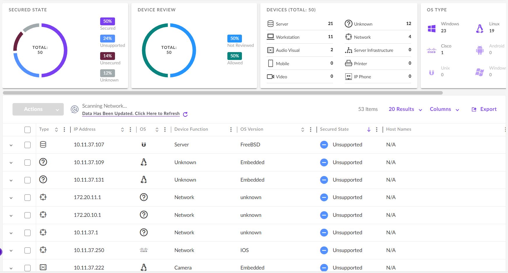Click the network scanning radar icon
Viewport: 508px width, 273px height.
tap(75, 109)
